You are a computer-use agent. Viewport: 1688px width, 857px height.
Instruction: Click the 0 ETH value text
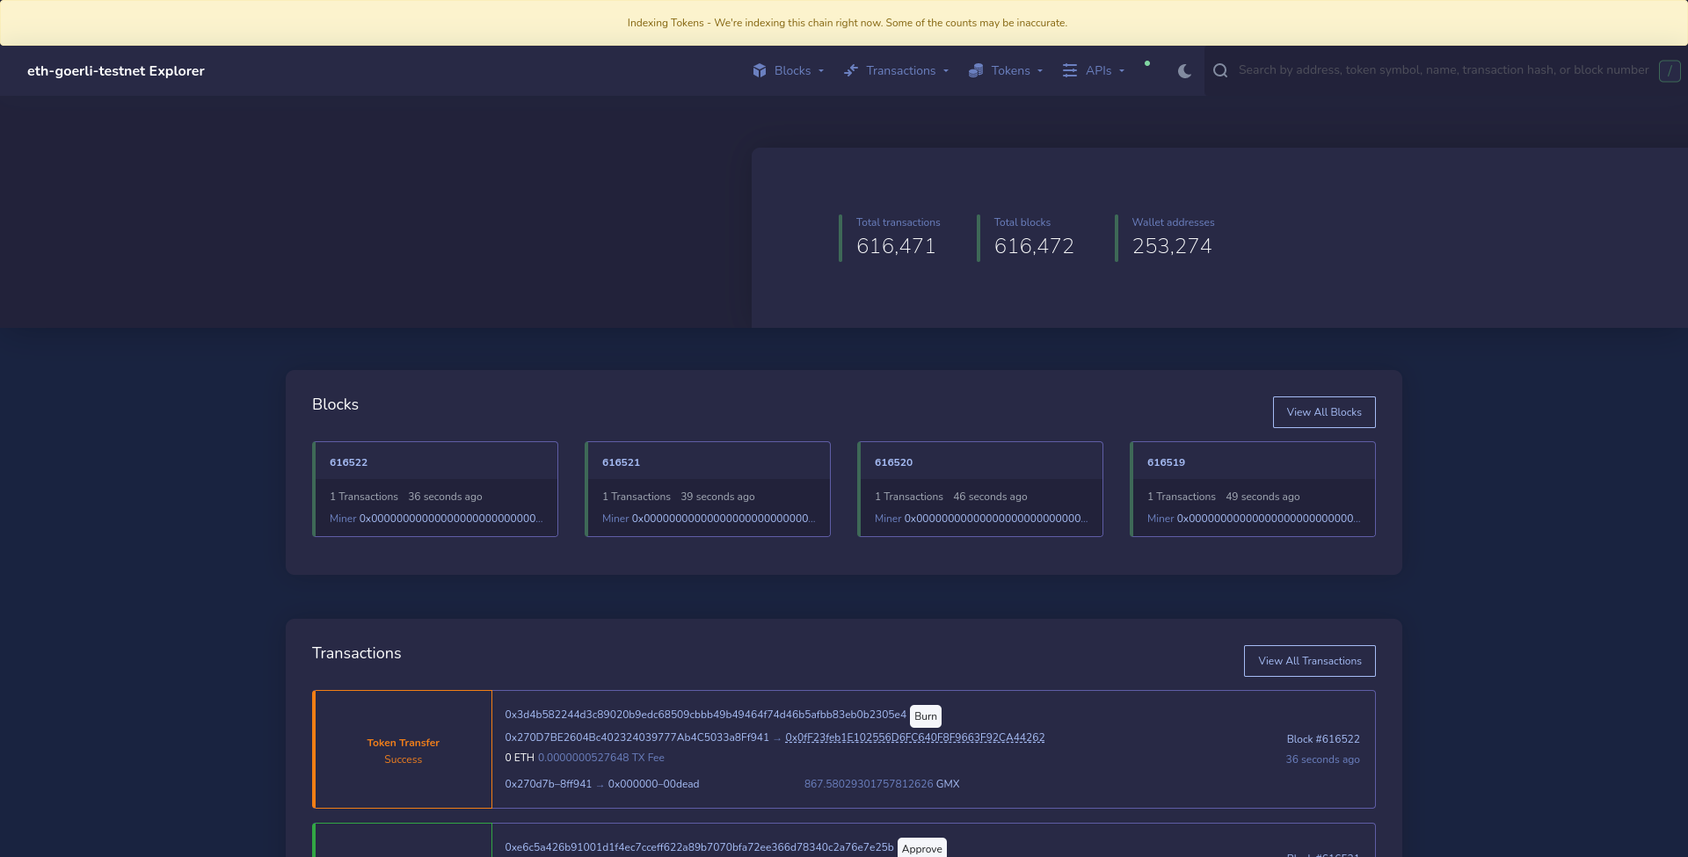[x=520, y=758]
